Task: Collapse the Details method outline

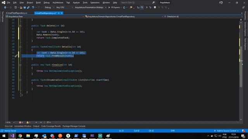Action: 20,47
